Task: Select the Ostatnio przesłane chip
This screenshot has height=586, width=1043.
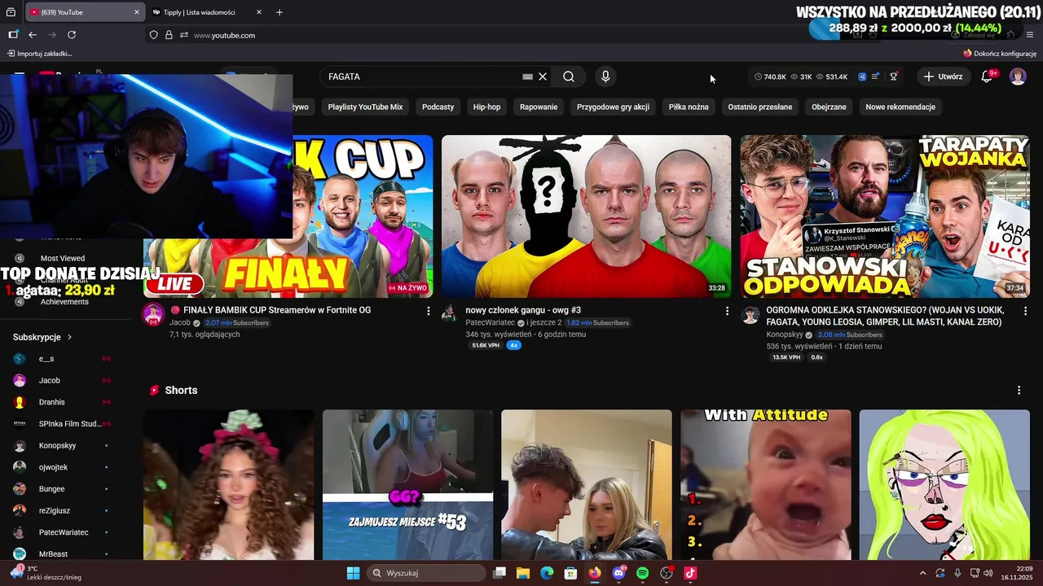Action: tap(760, 107)
